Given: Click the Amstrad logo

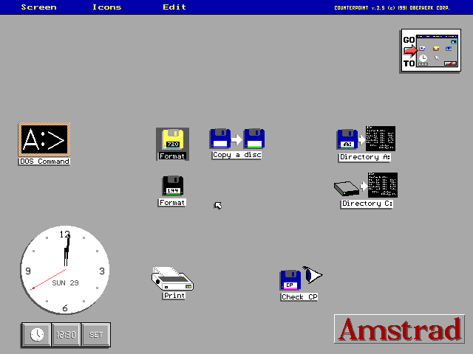Looking at the screenshot, I should (x=400, y=329).
